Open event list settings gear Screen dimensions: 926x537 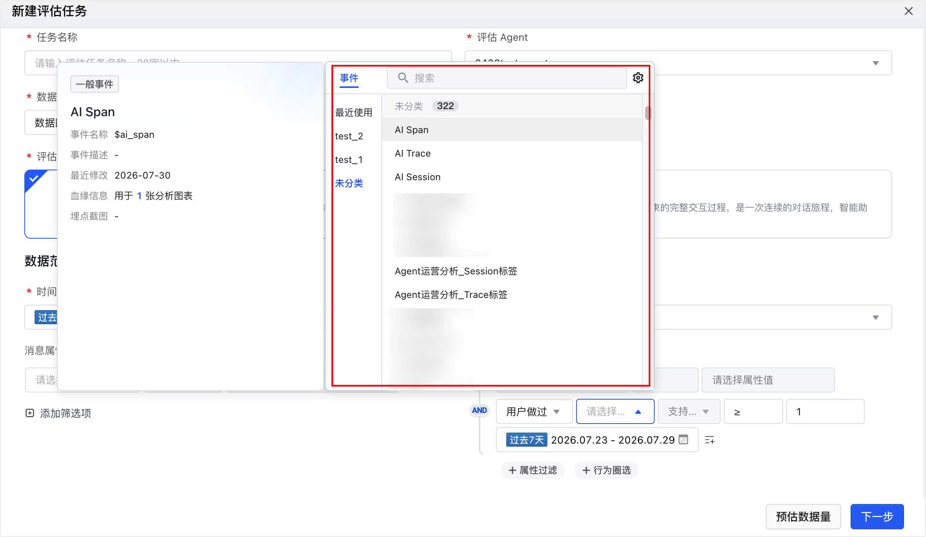click(638, 78)
